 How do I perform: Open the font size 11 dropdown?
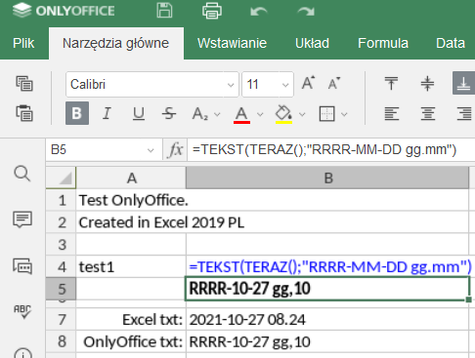point(285,85)
